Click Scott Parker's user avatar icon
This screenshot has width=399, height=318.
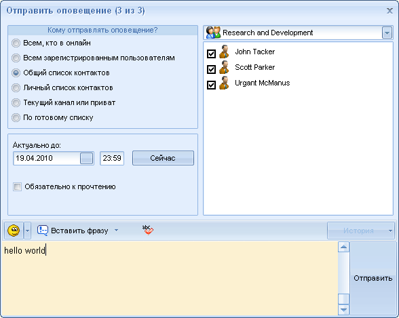pyautogui.click(x=224, y=67)
